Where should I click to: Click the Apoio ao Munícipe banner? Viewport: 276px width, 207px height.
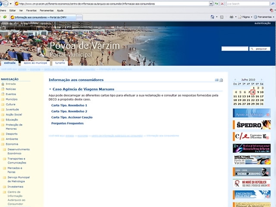tap(251, 113)
